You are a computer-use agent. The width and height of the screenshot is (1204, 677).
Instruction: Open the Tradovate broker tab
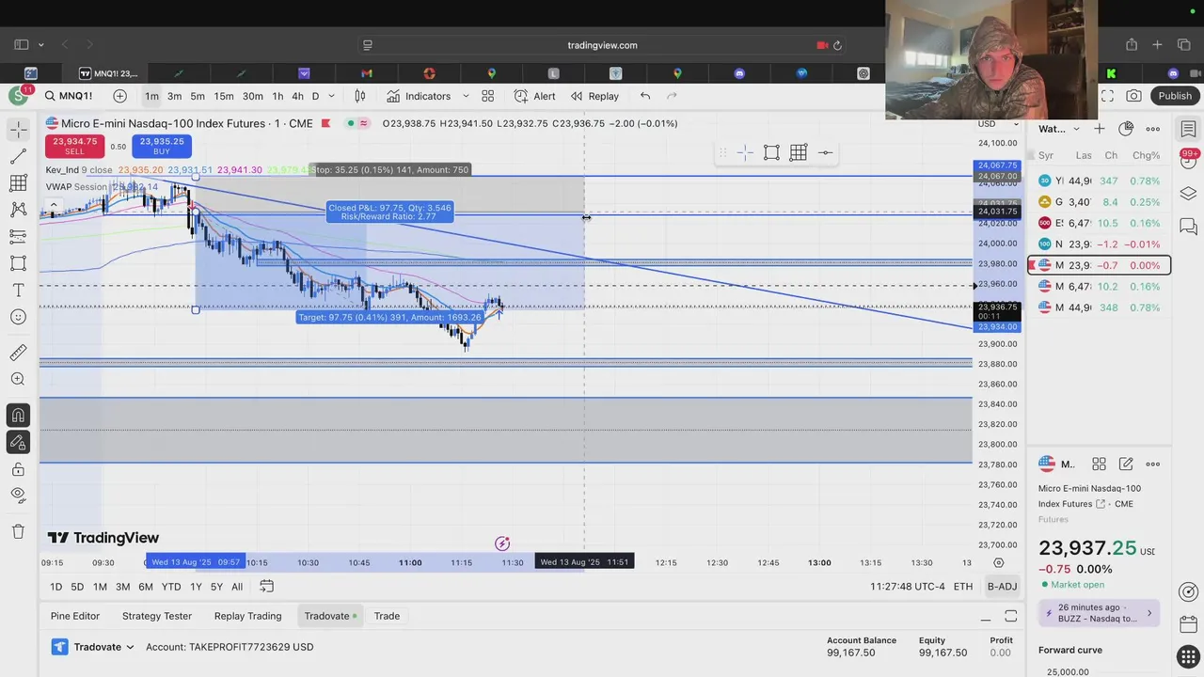click(330, 616)
